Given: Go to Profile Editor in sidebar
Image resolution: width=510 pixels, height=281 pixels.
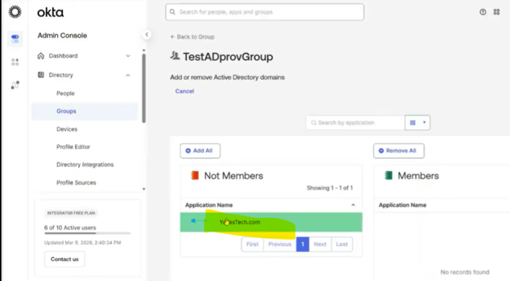Looking at the screenshot, I should [73, 147].
